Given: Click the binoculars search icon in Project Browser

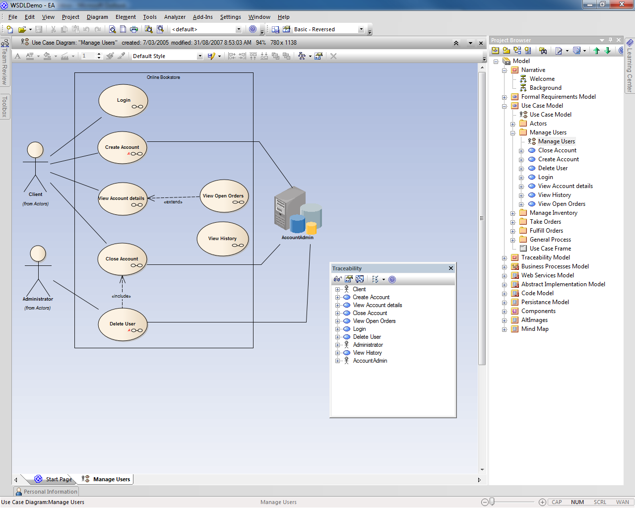Looking at the screenshot, I should (x=543, y=51).
